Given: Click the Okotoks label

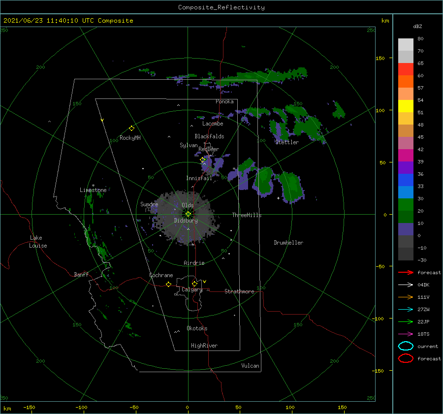Looking at the screenshot, I should coord(197,328).
